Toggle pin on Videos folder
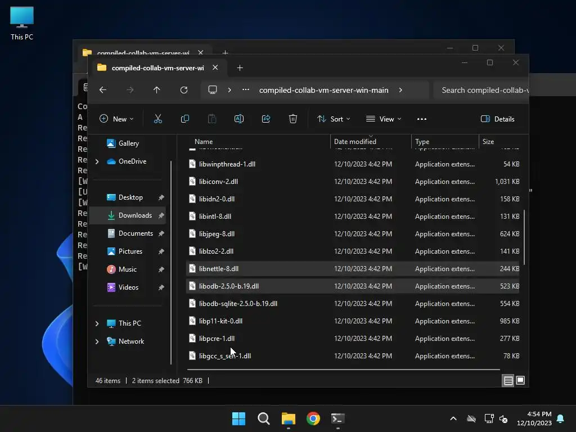 (161, 287)
